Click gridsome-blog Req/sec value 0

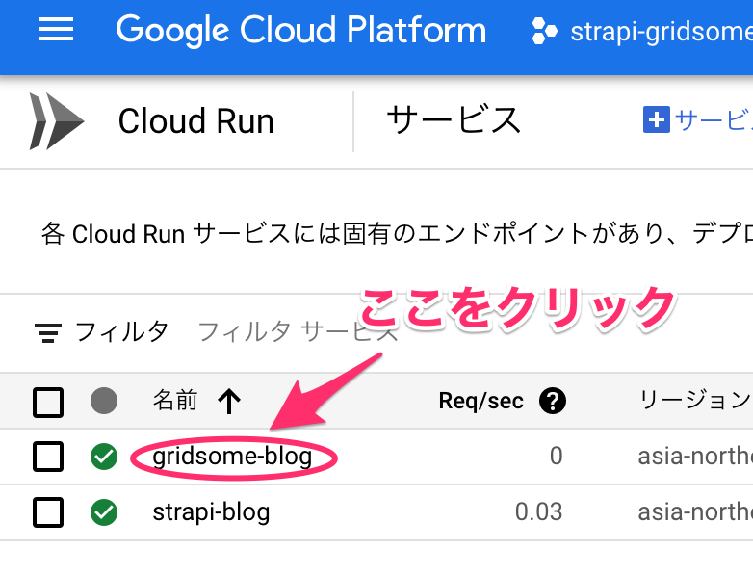click(x=557, y=456)
